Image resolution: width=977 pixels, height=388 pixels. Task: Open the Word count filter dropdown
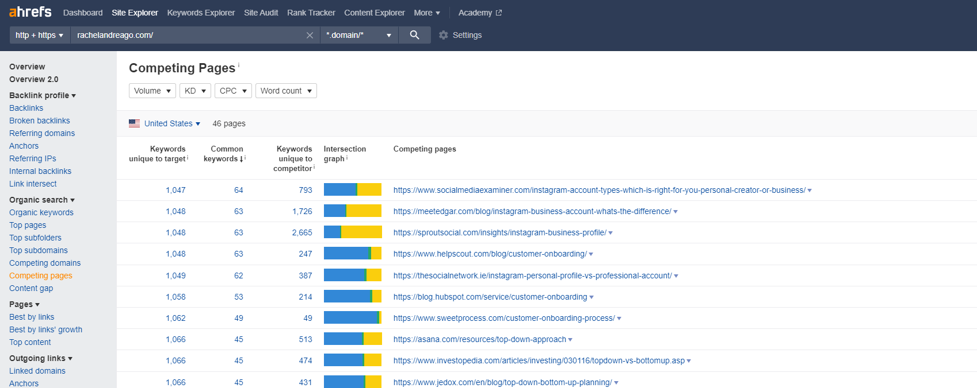pos(286,91)
